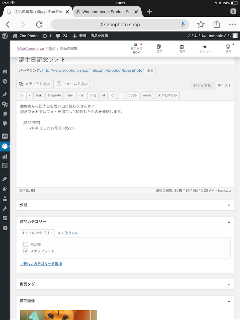Switch to the テキスト editor tab
Screen dimensions: 240x320
tap(224, 86)
